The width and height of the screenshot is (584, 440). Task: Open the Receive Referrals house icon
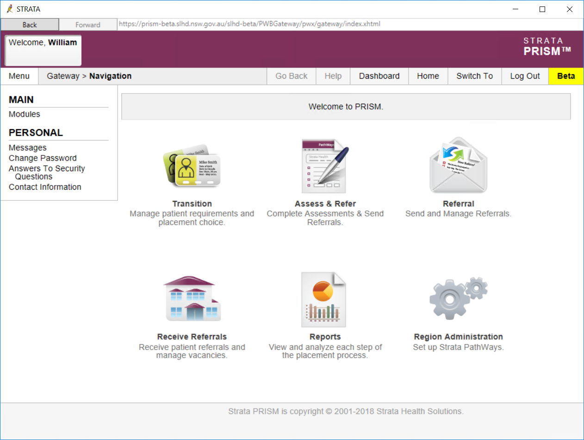coord(192,299)
